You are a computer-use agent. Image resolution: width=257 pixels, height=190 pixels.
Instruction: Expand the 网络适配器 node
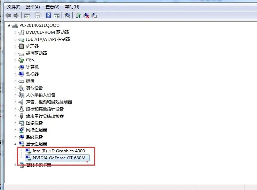point(15,130)
